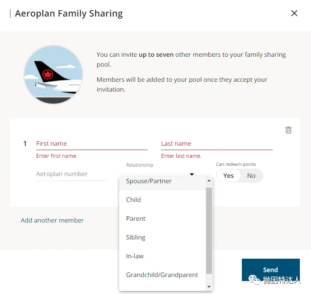Choose Child from relationship list
Screen dimensions: 311x294
pos(133,200)
